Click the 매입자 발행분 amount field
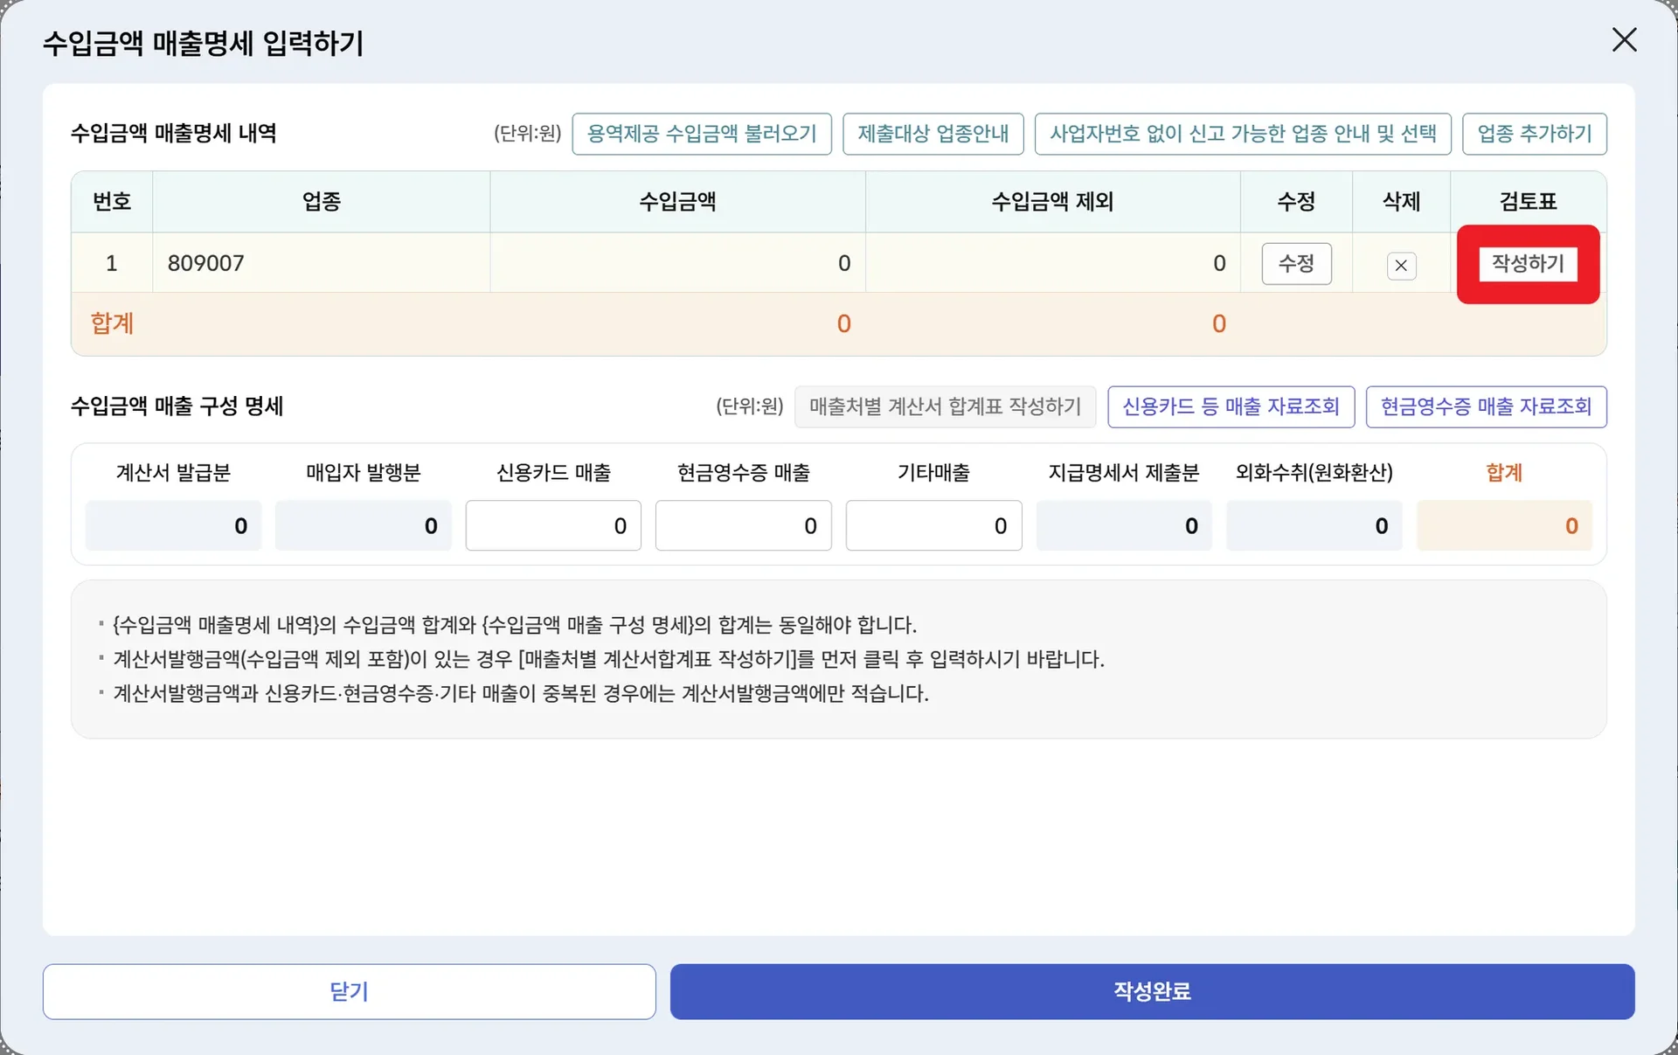 pyautogui.click(x=363, y=525)
